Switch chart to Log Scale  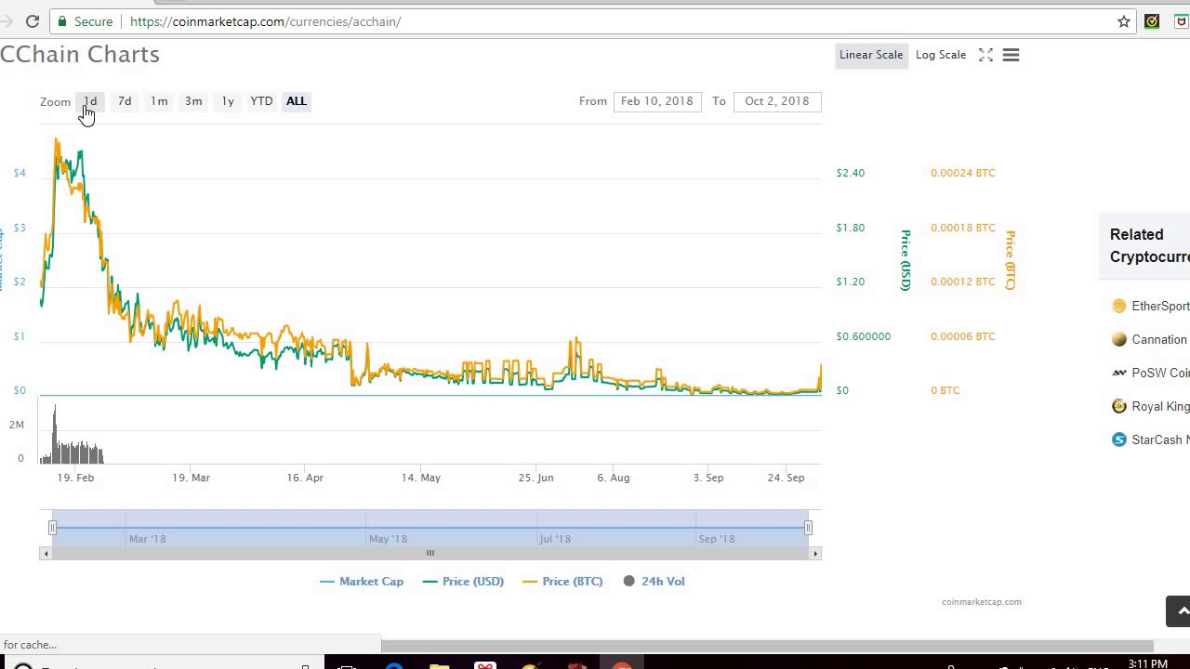(x=941, y=55)
